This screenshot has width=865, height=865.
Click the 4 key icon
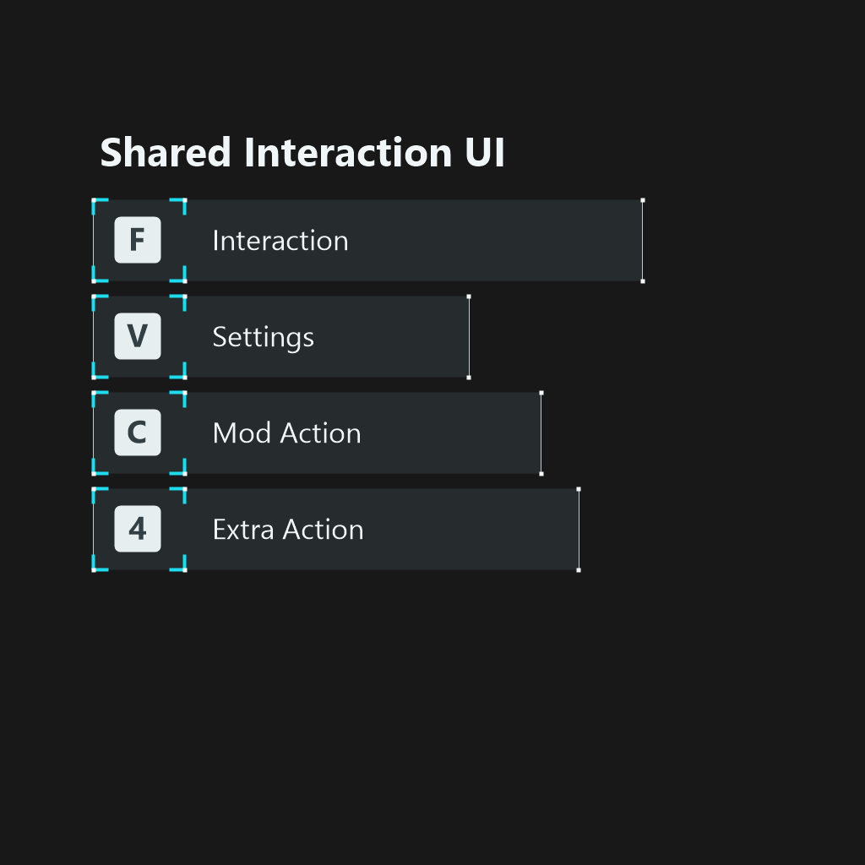[138, 529]
